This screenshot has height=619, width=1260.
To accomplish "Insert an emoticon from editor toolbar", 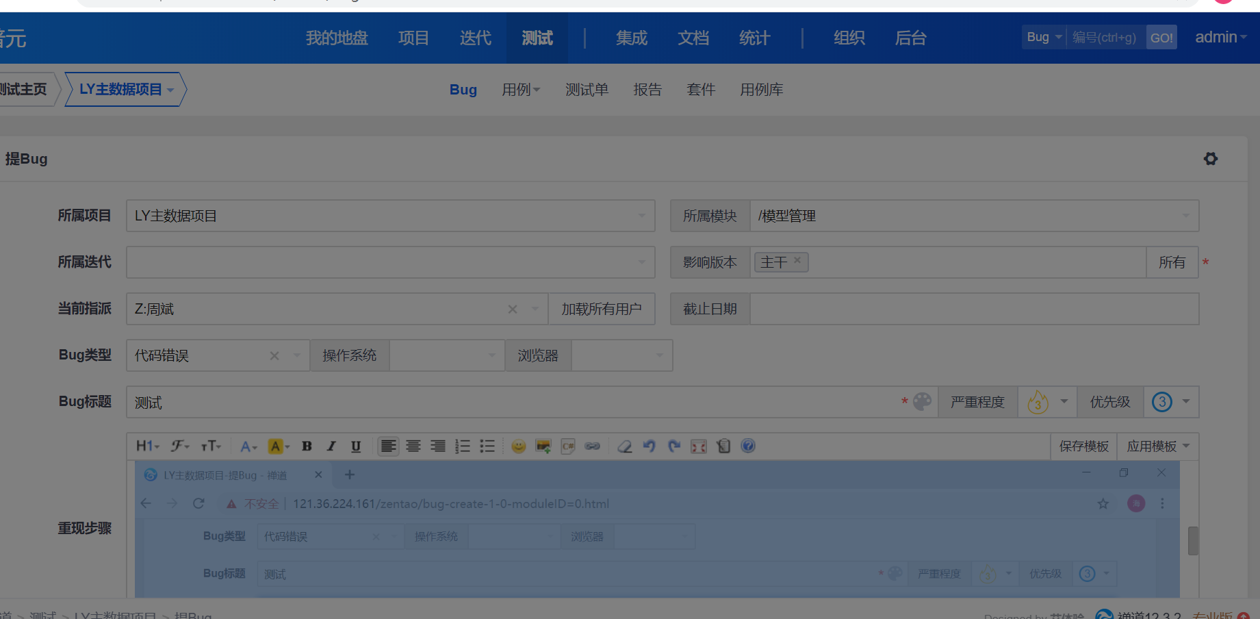I will pyautogui.click(x=519, y=446).
